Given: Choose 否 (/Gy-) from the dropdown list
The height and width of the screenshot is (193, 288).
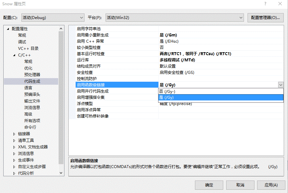Looking at the screenshot, I should pos(221,91).
